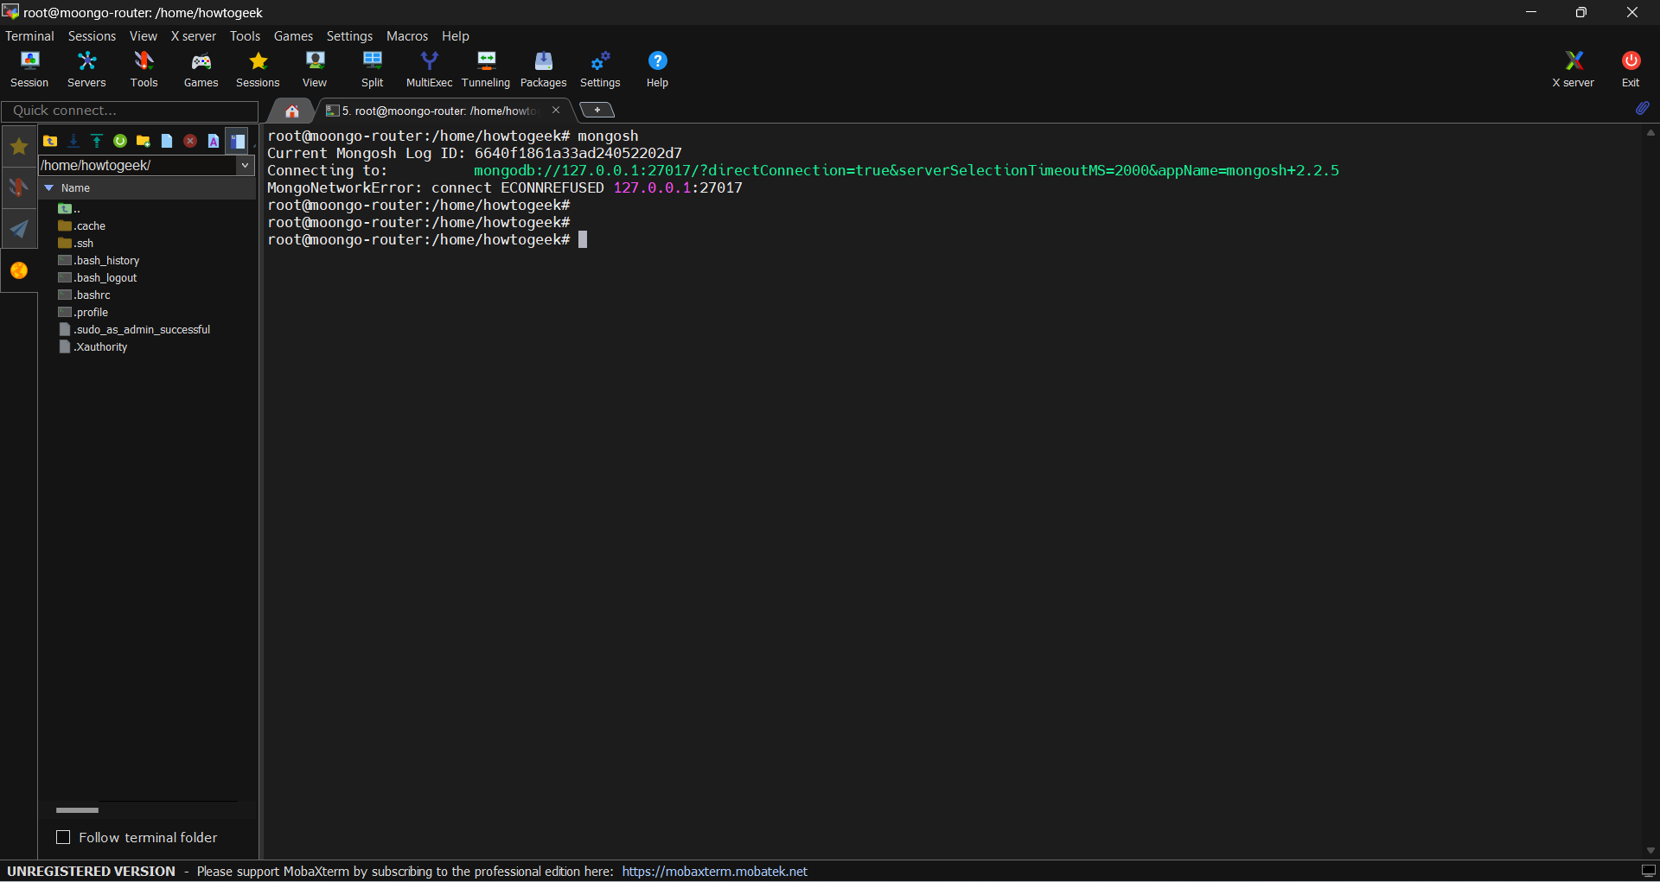Open the MultiExec toolbar tool
The image size is (1660, 882).
tap(429, 69)
